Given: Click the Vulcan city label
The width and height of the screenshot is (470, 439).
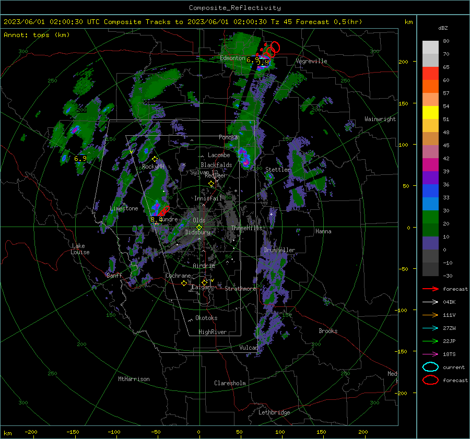Looking at the screenshot, I should click(x=249, y=348).
